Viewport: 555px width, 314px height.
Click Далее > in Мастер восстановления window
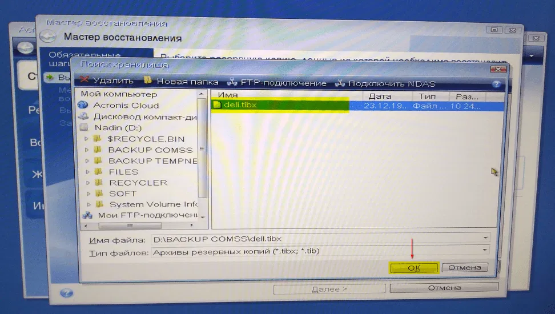(329, 289)
